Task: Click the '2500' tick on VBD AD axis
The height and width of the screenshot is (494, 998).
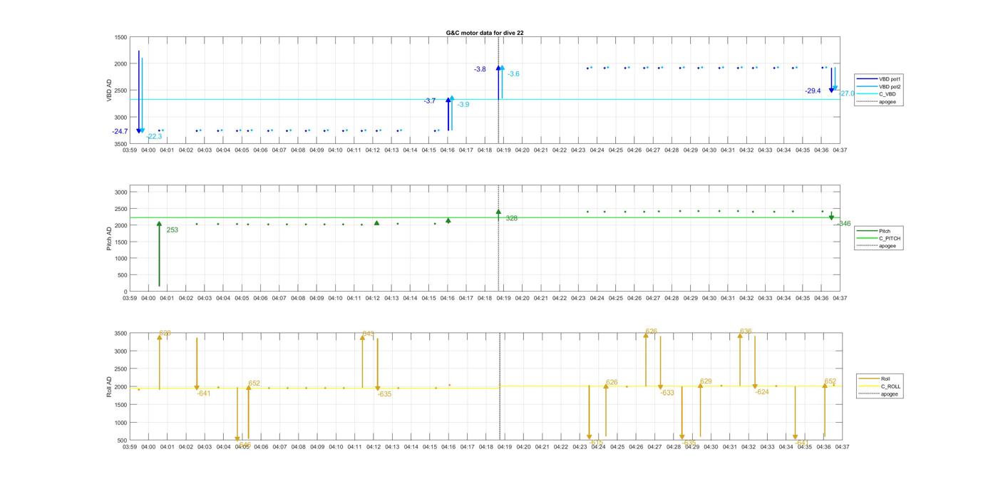Action: tap(120, 91)
